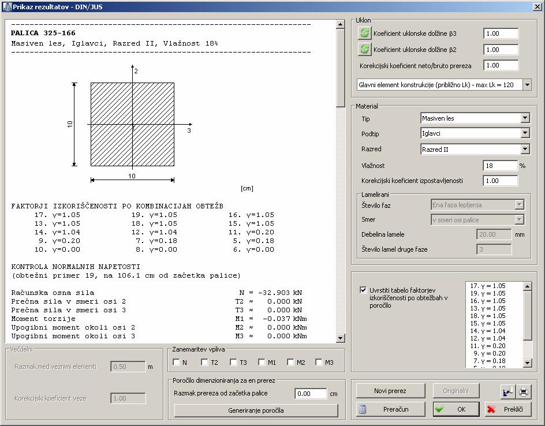This screenshot has width=545, height=426.
Task: Click the cross-section drawing in the report
Action: (132, 125)
